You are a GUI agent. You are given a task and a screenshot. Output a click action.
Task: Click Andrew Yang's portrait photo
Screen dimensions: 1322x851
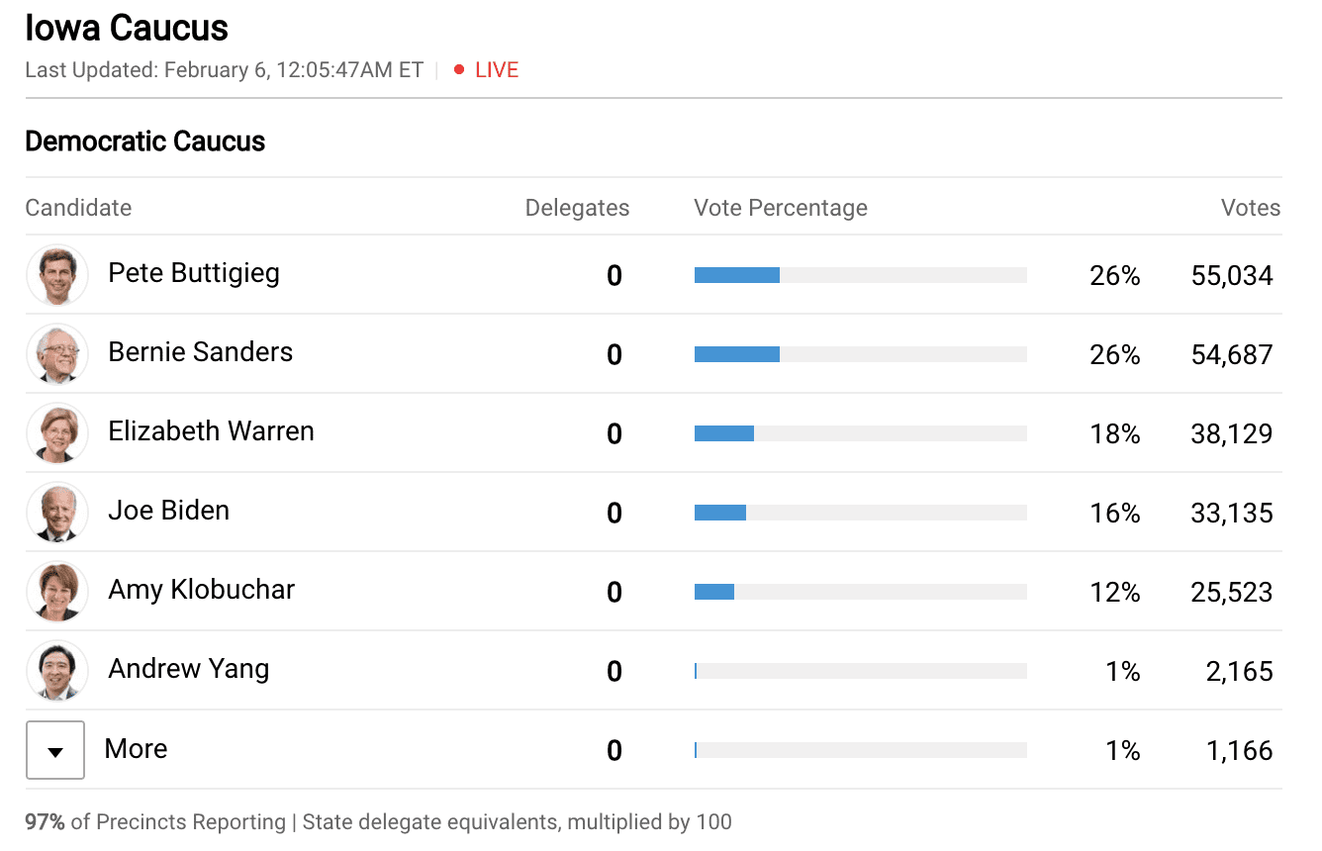tap(57, 671)
